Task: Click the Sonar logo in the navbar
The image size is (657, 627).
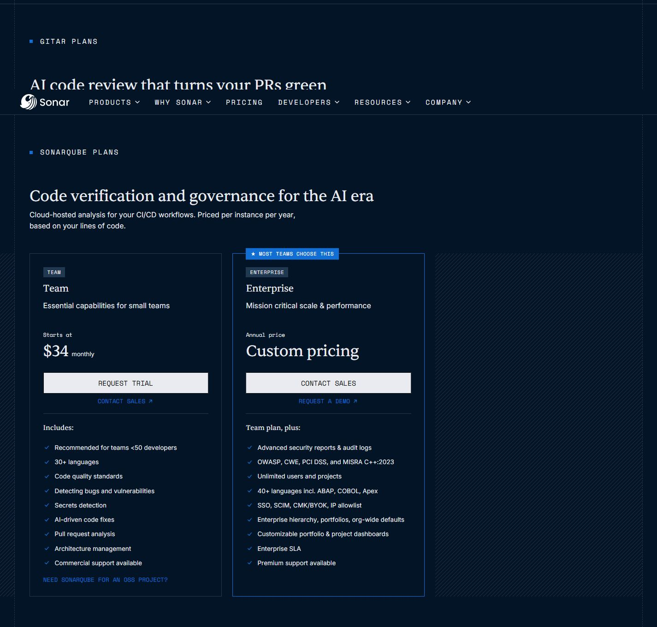Action: point(45,102)
